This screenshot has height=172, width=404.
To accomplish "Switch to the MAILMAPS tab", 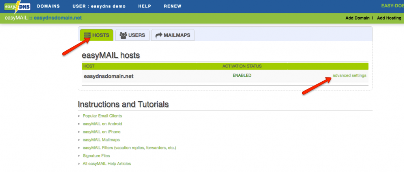I will click(x=173, y=35).
